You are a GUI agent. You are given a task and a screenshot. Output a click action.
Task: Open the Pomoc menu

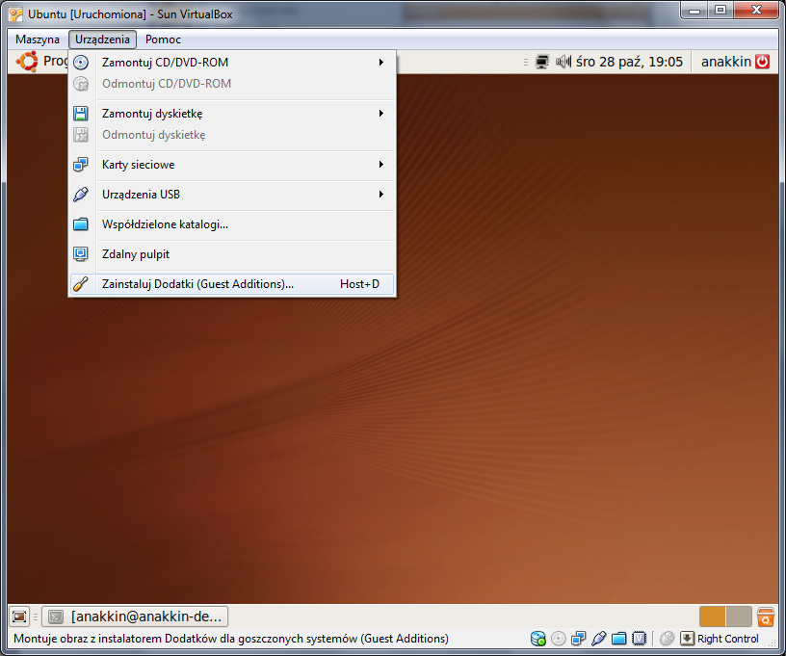(x=163, y=39)
